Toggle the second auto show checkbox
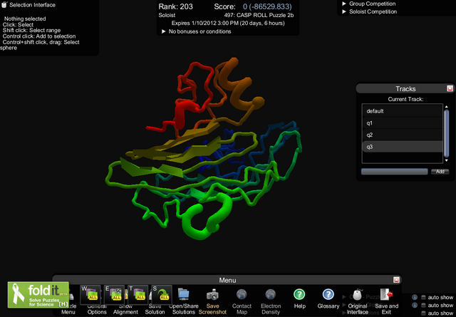This screenshot has height=317, width=456. coord(423,305)
